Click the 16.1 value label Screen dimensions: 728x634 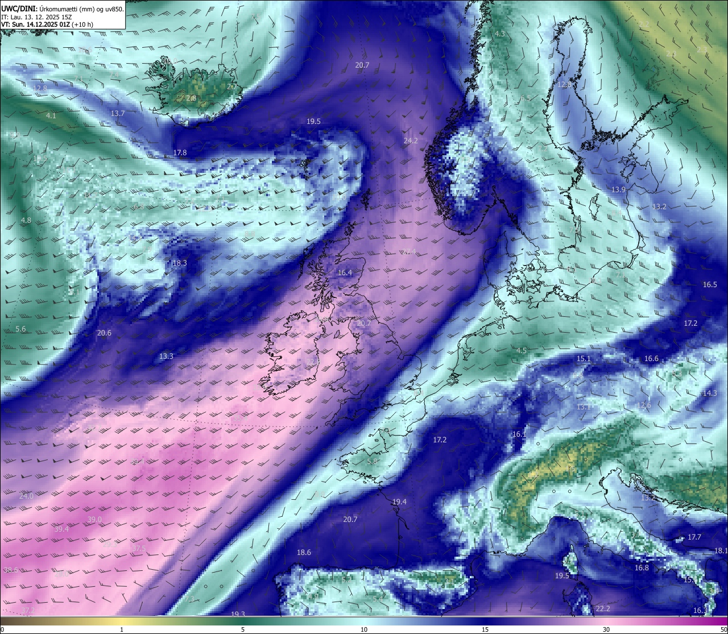[x=519, y=434]
